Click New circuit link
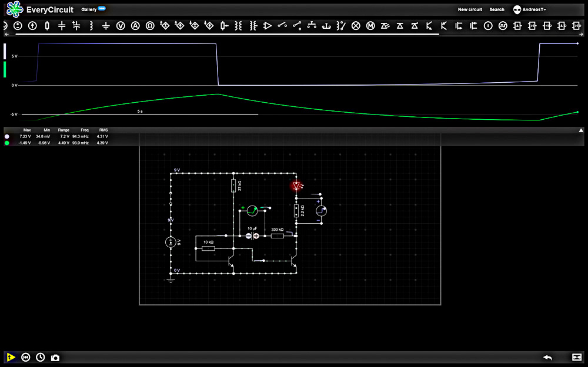This screenshot has height=367, width=588. click(x=470, y=9)
